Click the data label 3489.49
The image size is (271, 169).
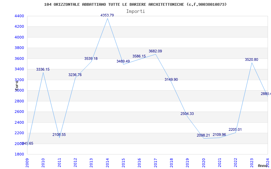coord(123,61)
